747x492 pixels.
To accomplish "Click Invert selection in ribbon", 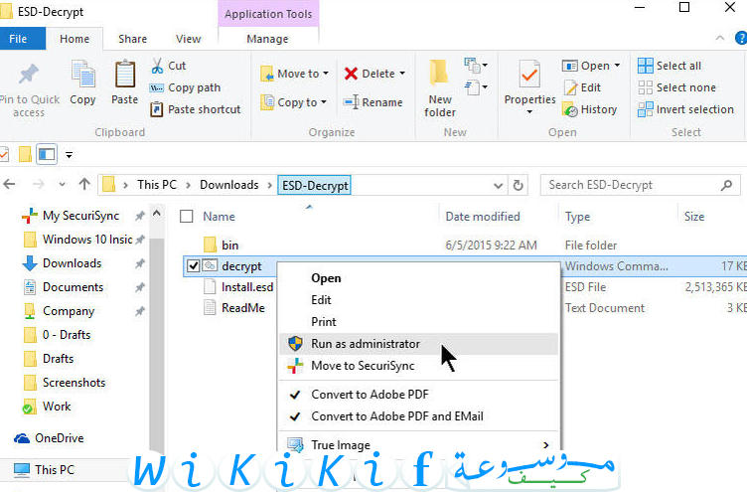I will click(x=686, y=109).
